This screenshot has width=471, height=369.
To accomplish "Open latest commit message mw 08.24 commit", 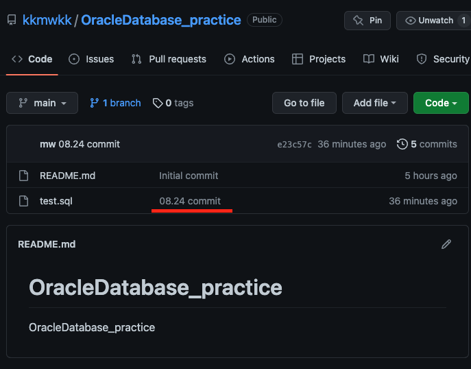I will 80,144.
